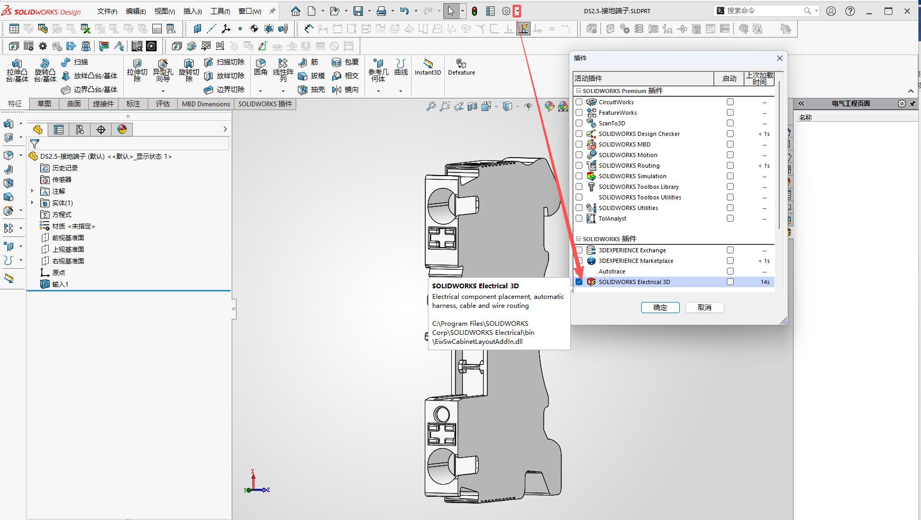921x520 pixels.
Task: Click the 确定 button in 插件 dialog
Action: coord(660,307)
